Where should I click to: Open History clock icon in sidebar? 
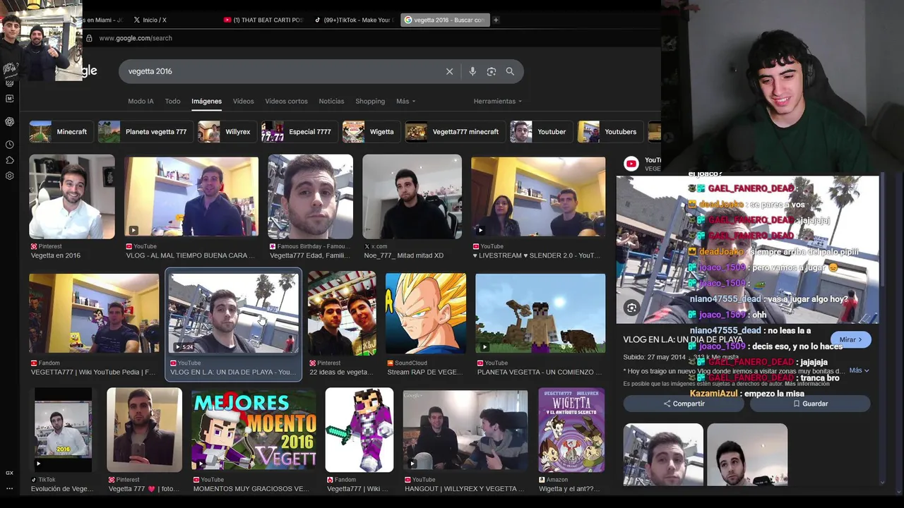pos(9,145)
